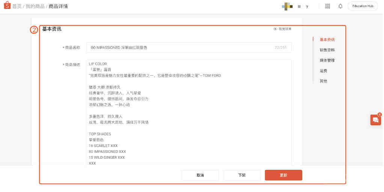Select 基本资讯 in side navigation
Image resolution: width=384 pixels, height=192 pixels.
click(327, 40)
